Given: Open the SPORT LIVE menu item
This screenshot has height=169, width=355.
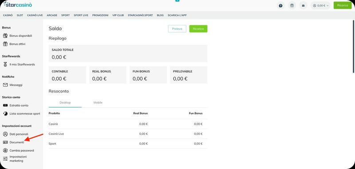Looking at the screenshot, I should [x=81, y=15].
